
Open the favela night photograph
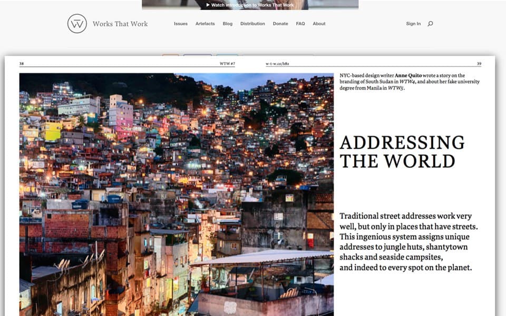[177, 194]
